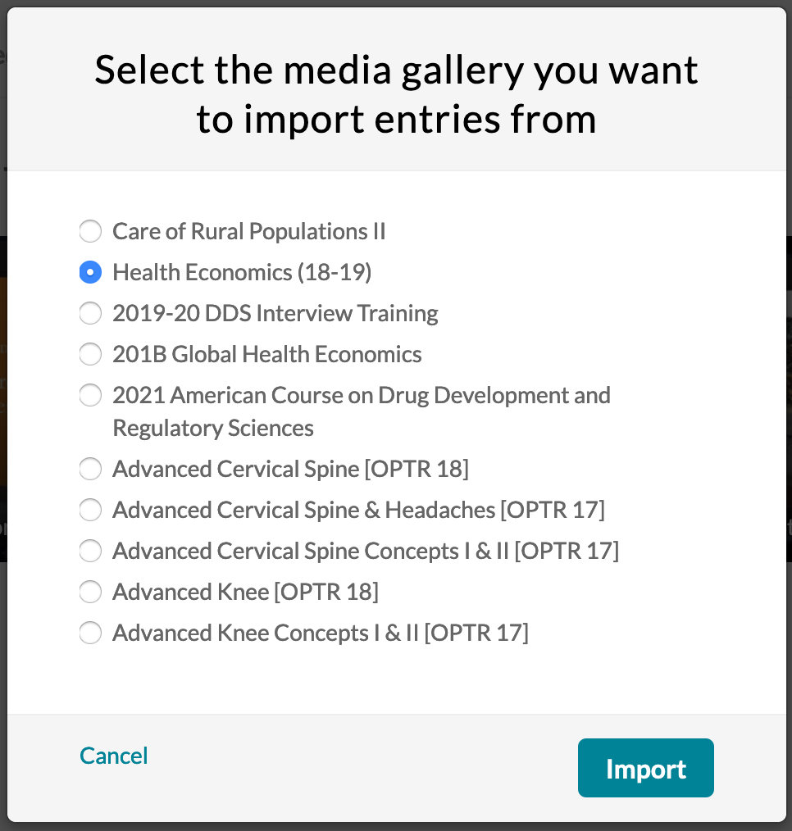Click the Care of Rural Populations II label
The width and height of the screenshot is (792, 831).
point(248,231)
